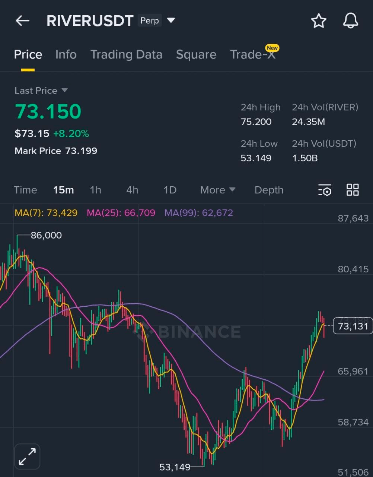
Task: Open the Square tab
Action: coord(196,55)
